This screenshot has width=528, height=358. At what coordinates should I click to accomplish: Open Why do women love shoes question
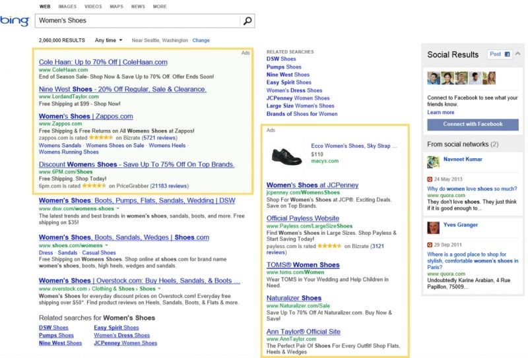(x=472, y=189)
